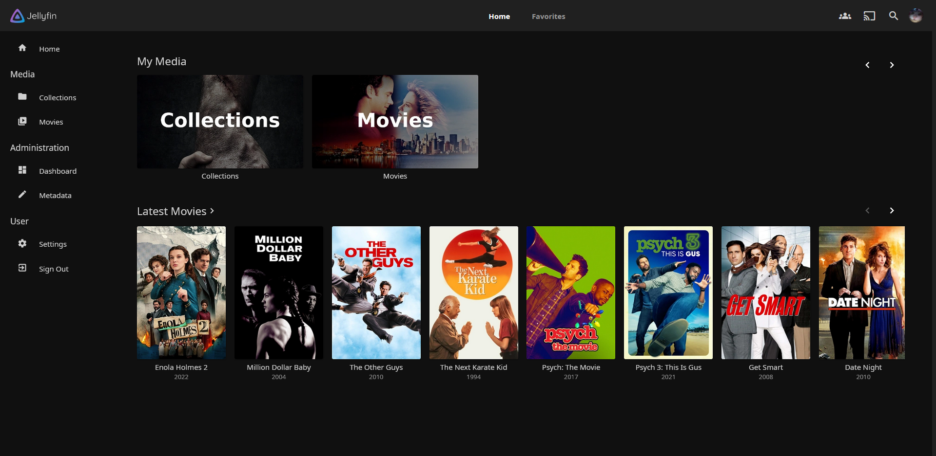Screen dimensions: 936x456
Task: Click the Jellyfin logo
Action: (x=33, y=16)
